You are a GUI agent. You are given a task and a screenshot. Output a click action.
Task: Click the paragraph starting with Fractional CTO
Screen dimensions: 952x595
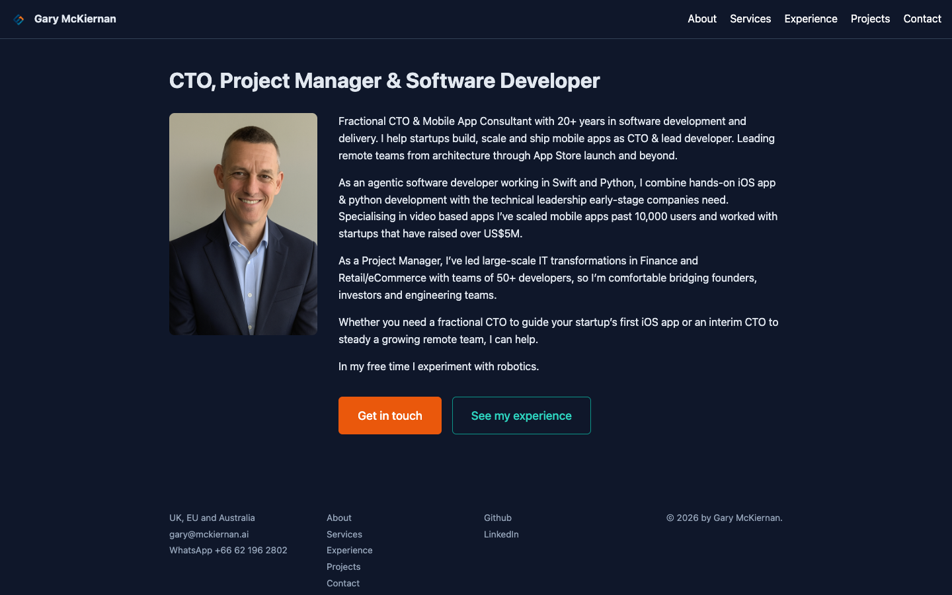tap(557, 138)
